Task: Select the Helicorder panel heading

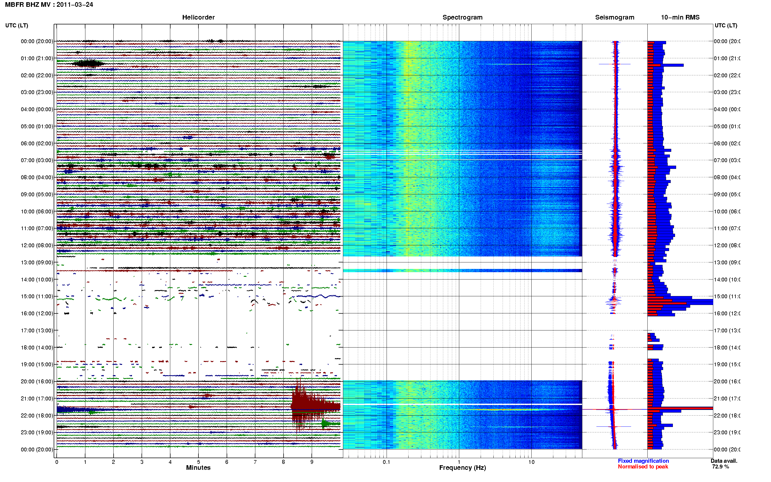Action: [198, 17]
